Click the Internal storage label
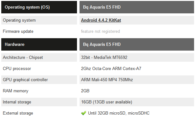The height and width of the screenshot is (120, 195). (17, 102)
